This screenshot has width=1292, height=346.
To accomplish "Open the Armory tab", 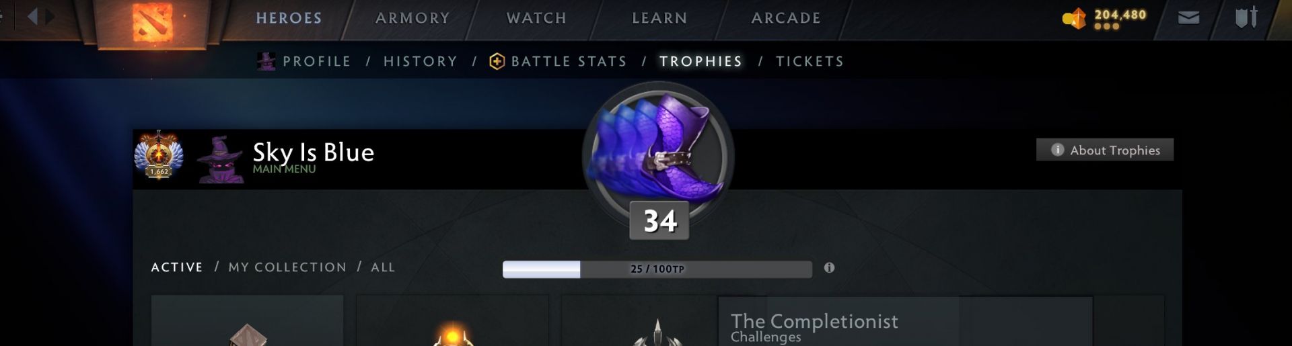I will 412,18.
